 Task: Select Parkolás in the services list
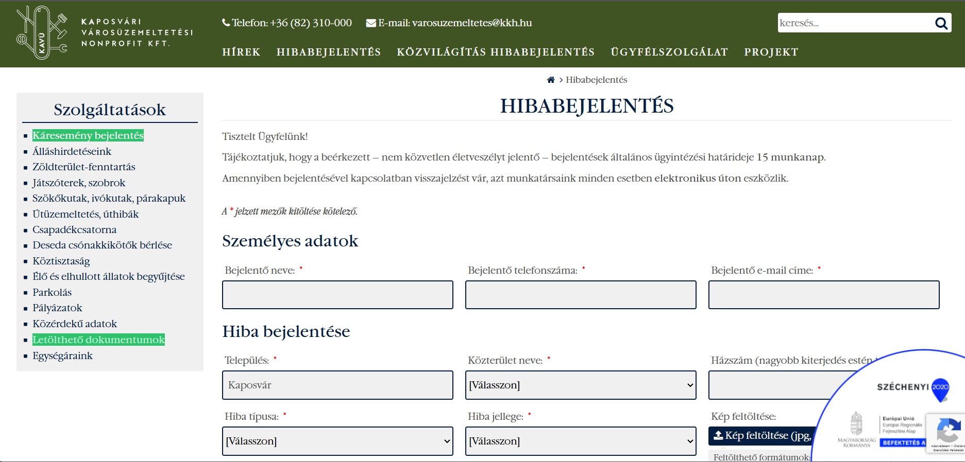(52, 292)
